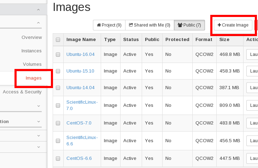258x168 pixels.
Task: Expand the sidebar section right below Access & Security
Action: [x=39, y=105]
